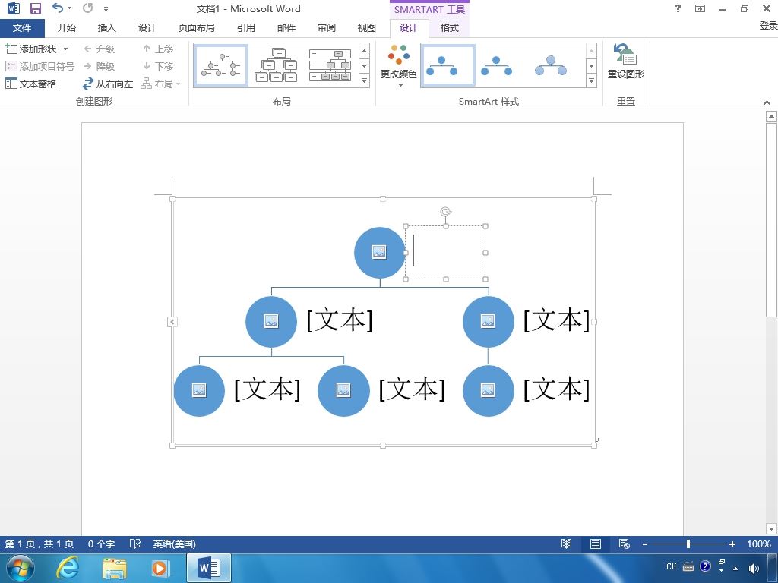This screenshot has height=583, width=778.
Task: Switch to Web Layout view
Action: [625, 544]
